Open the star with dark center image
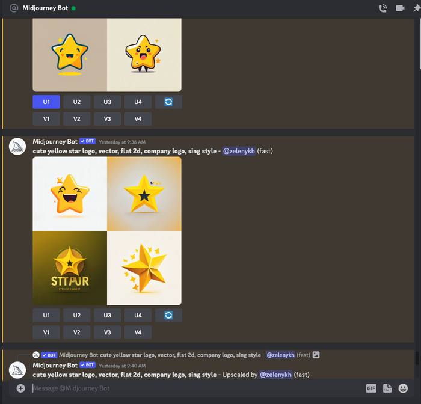The image size is (421, 404). [x=144, y=194]
